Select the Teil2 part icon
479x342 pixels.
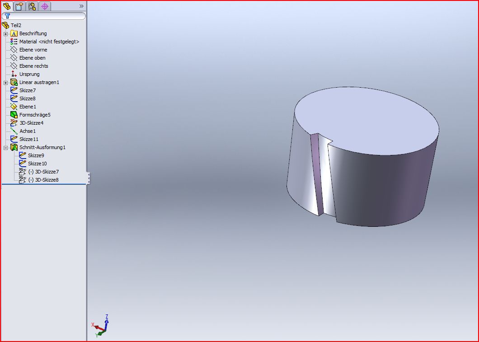click(5, 25)
